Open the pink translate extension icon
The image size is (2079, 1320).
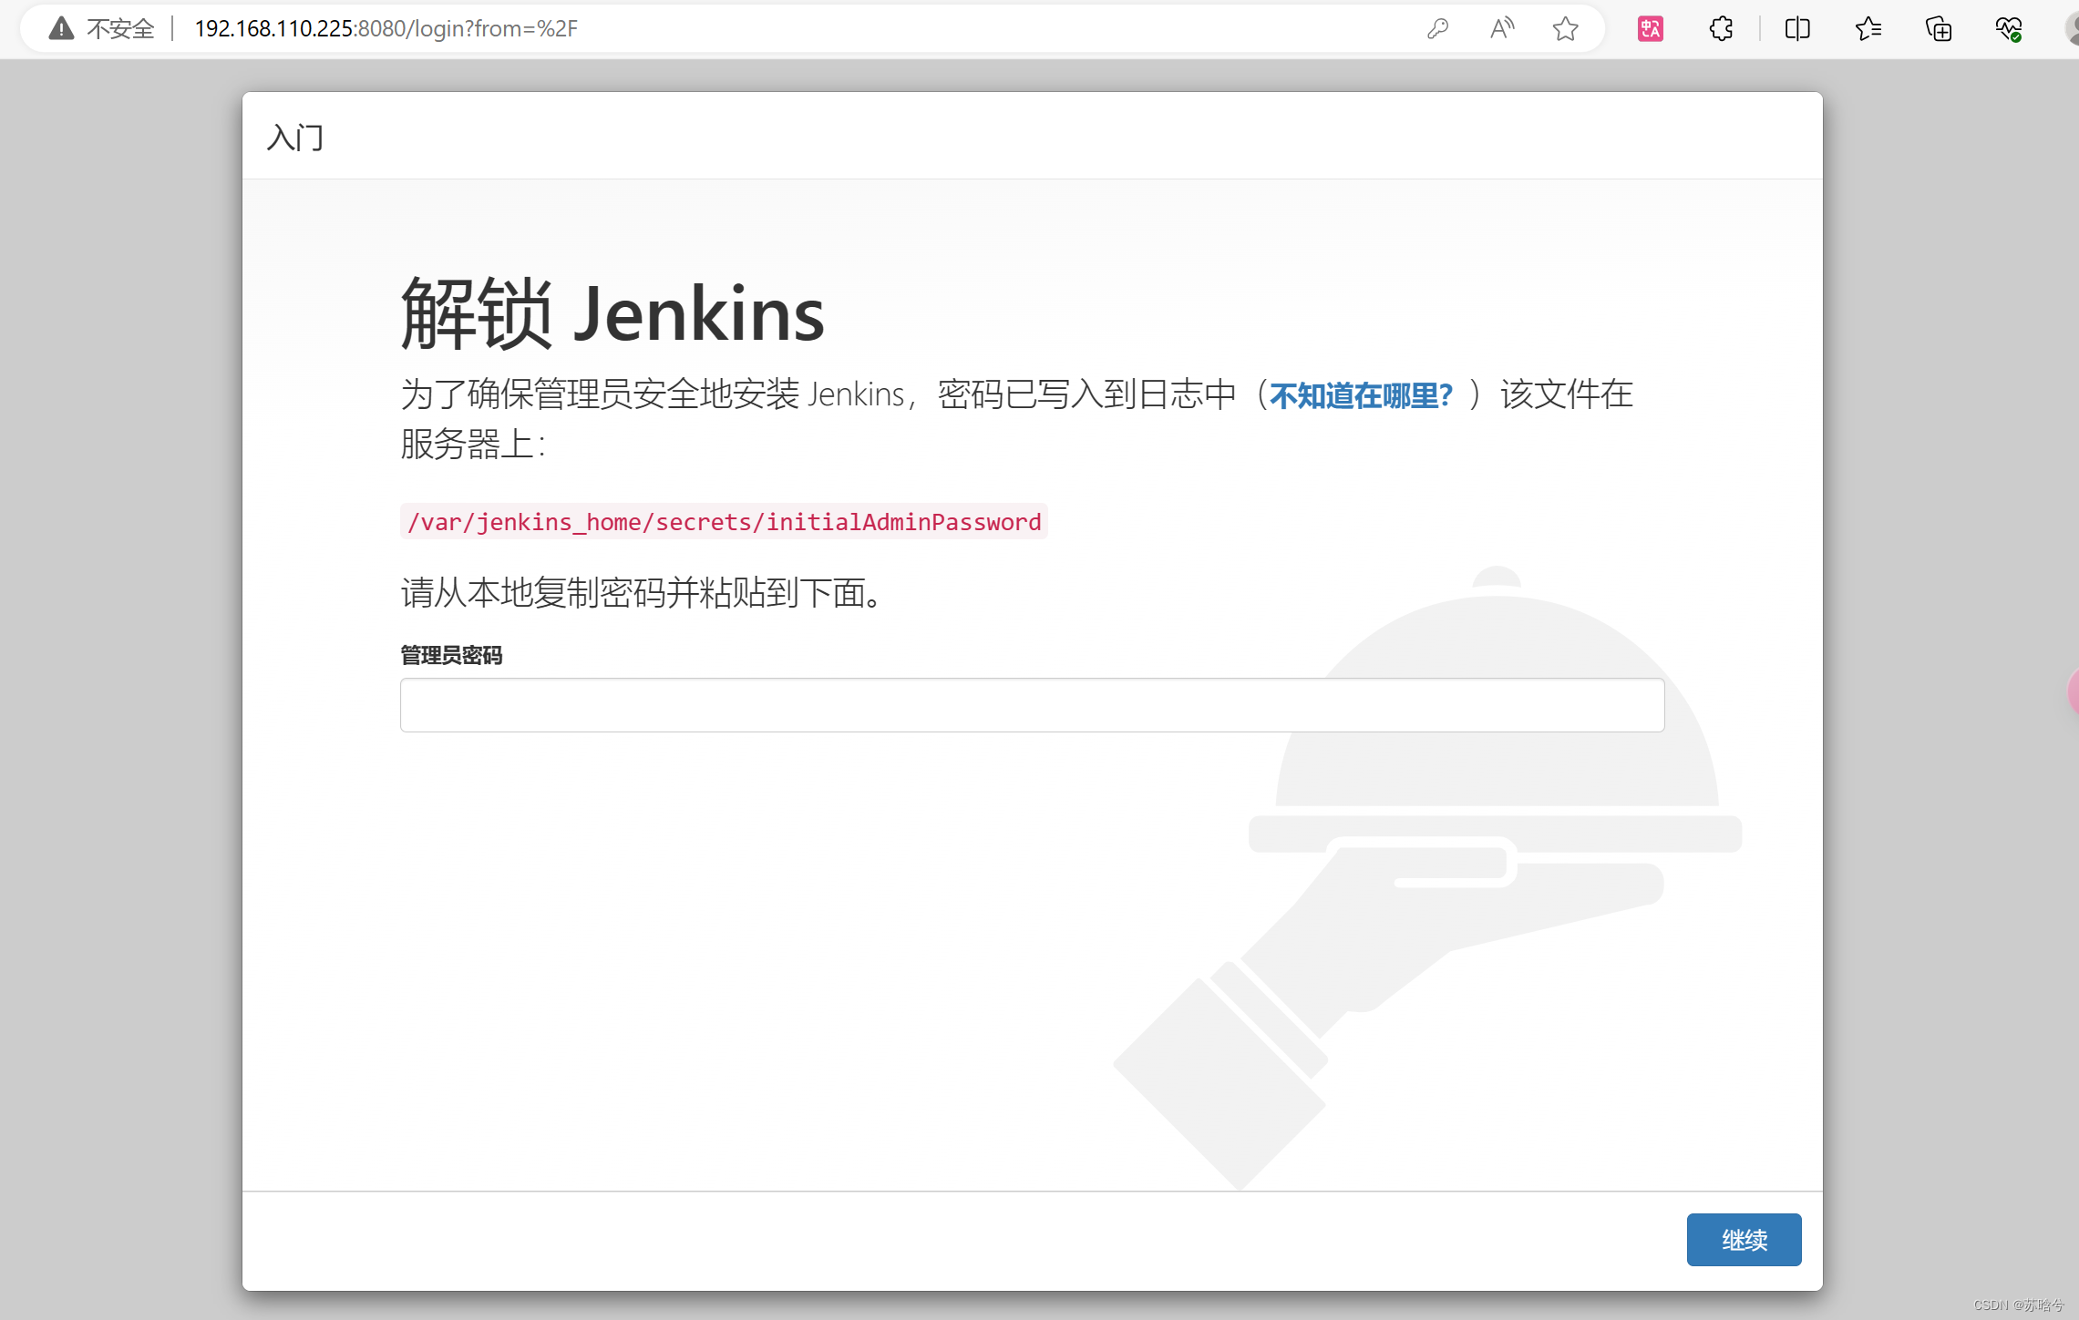tap(1650, 29)
